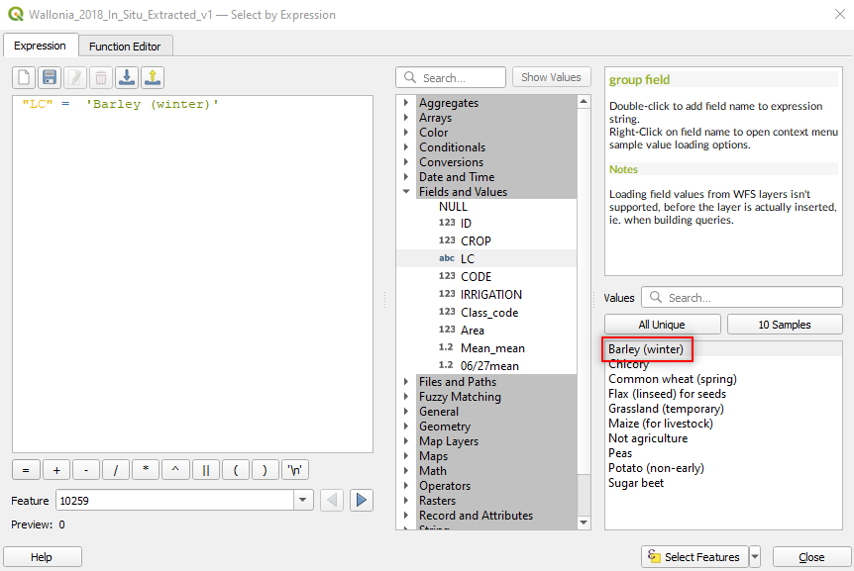Save the expression with the floppy disk icon
854x571 pixels.
point(50,77)
